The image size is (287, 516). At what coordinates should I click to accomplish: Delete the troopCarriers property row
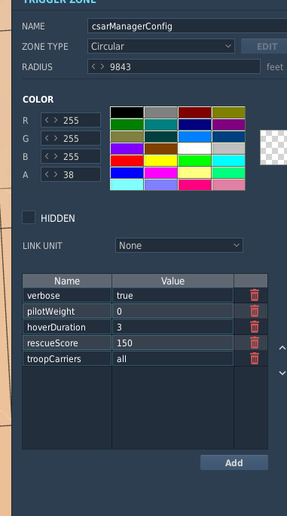click(x=255, y=358)
